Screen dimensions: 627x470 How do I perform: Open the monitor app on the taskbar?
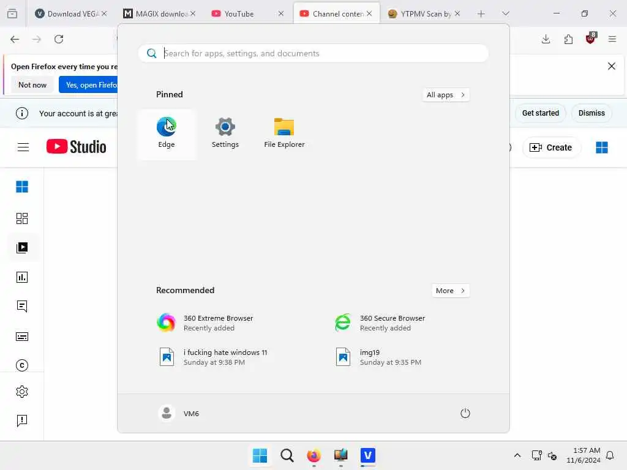coord(340,455)
